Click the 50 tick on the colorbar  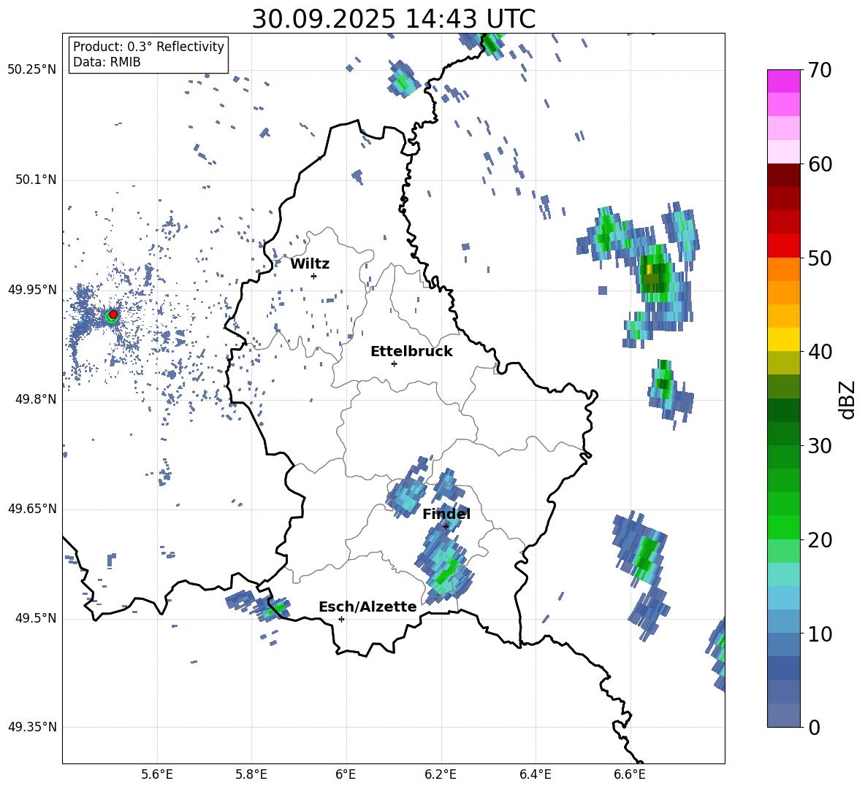820,258
